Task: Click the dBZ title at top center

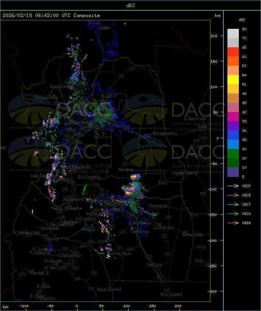Action: tap(131, 5)
